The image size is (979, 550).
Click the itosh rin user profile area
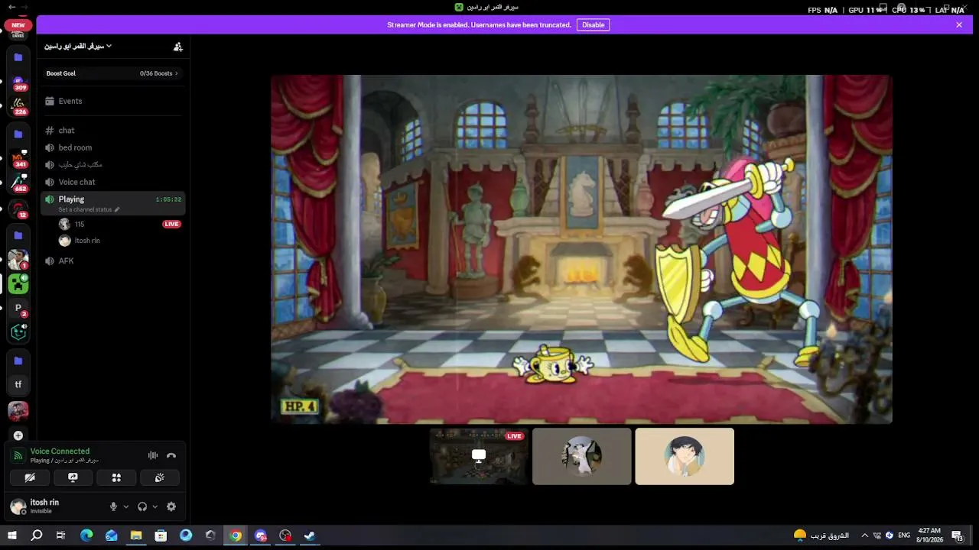[x=54, y=506]
